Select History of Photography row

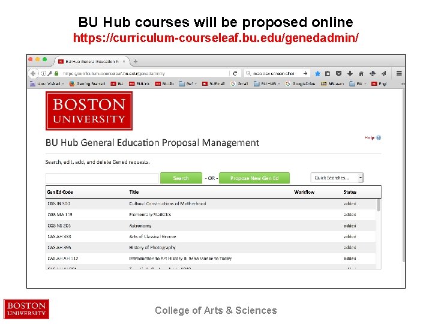[x=211, y=247]
